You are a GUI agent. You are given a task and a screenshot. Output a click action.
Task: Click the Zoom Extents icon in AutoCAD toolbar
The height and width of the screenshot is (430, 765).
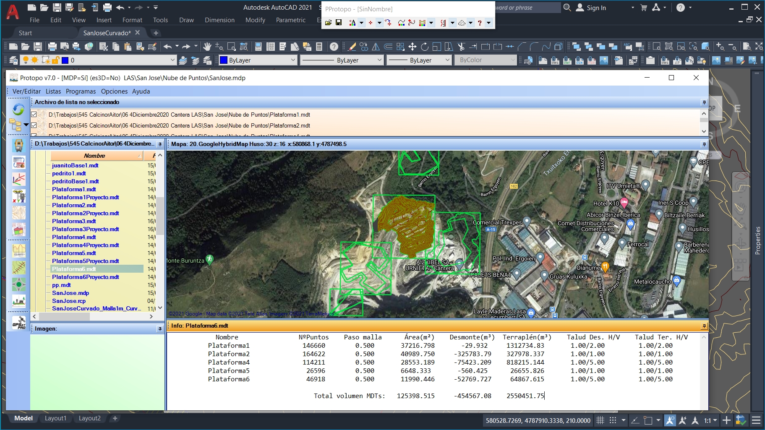coord(759,47)
